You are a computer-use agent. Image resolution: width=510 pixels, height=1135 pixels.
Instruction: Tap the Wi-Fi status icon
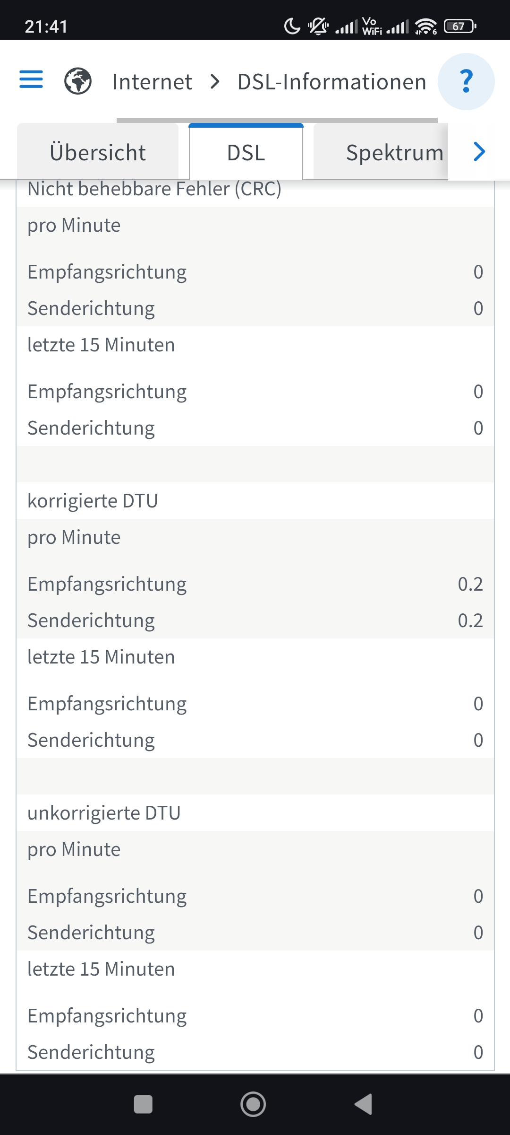tap(425, 26)
